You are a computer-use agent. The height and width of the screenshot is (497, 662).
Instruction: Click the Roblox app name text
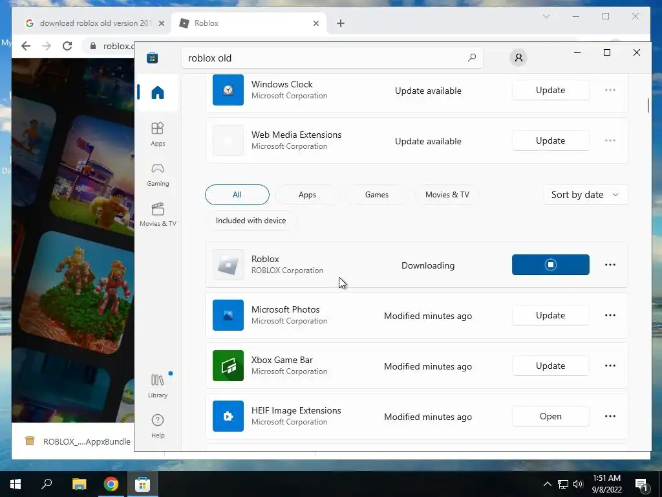[265, 259]
